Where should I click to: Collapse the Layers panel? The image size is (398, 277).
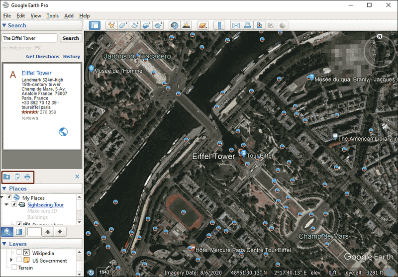tap(4, 244)
